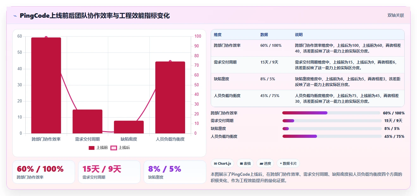417x196 pixels.
Task: Click the chart x-axis label 需求交付周期
Action: (87, 139)
